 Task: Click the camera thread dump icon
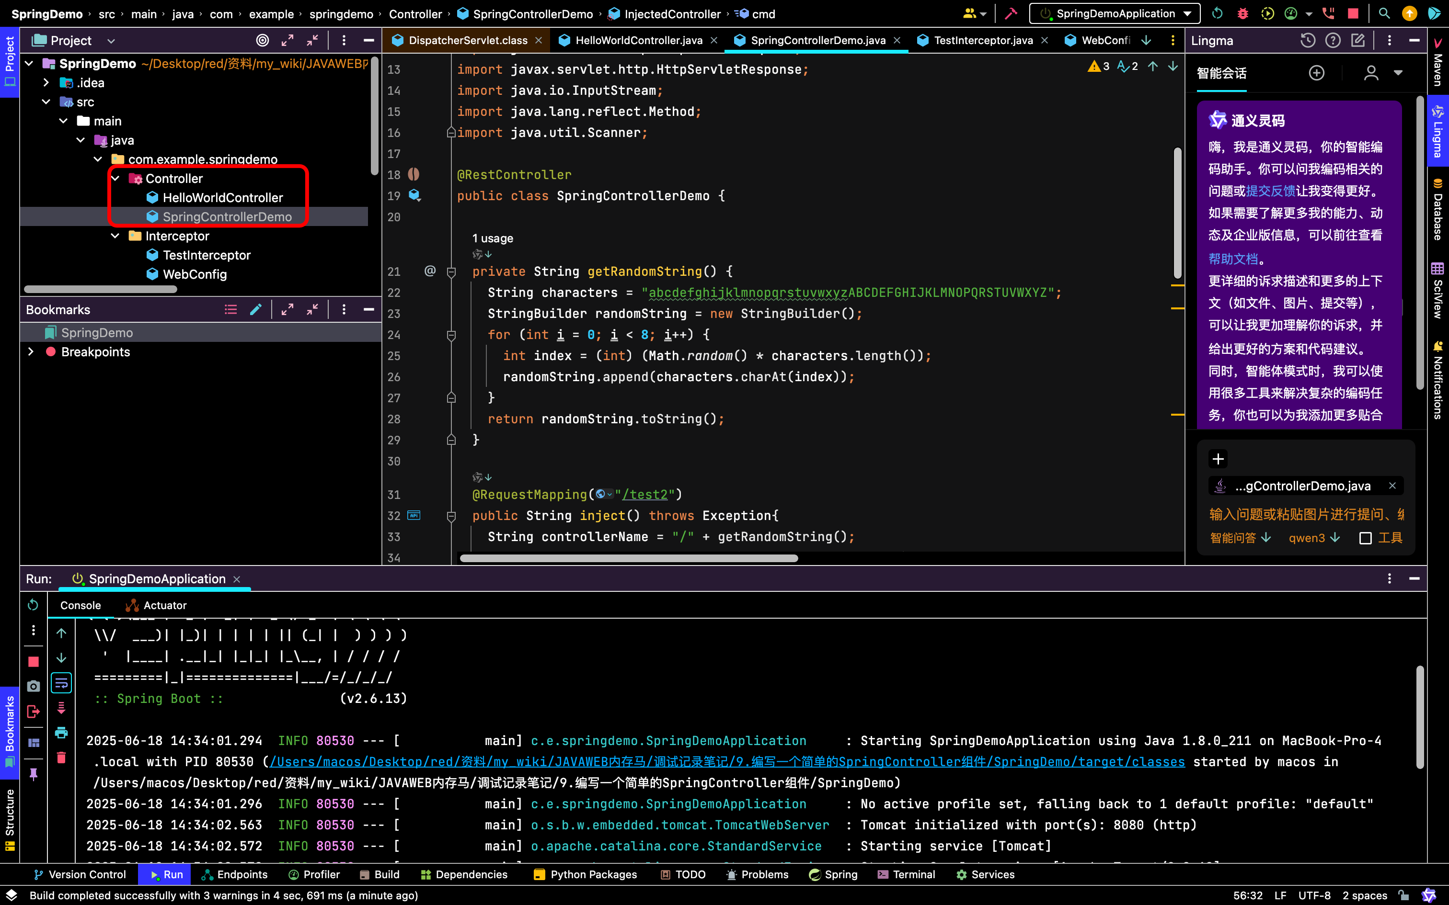click(33, 686)
